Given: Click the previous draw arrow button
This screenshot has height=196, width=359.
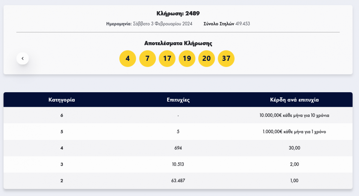Looking at the screenshot, I should 22,58.
